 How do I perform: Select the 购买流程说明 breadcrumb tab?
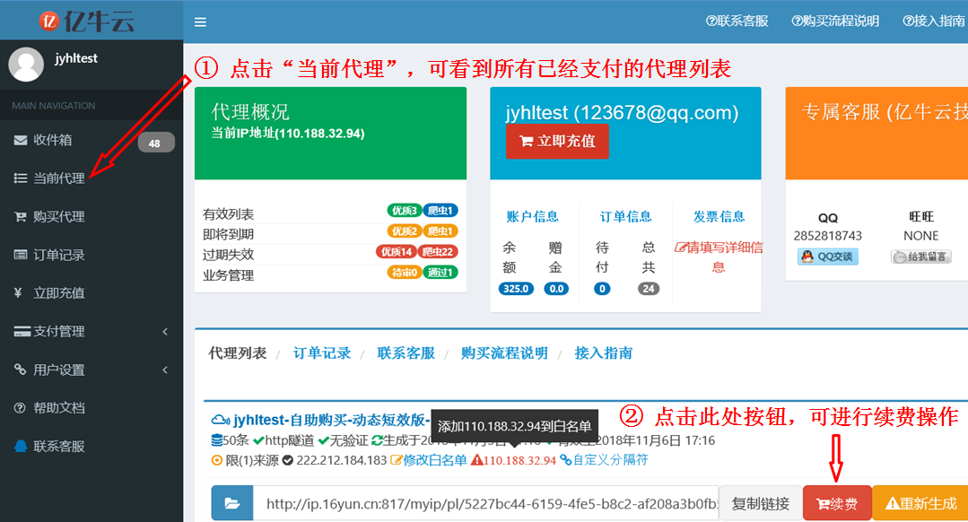pos(504,353)
